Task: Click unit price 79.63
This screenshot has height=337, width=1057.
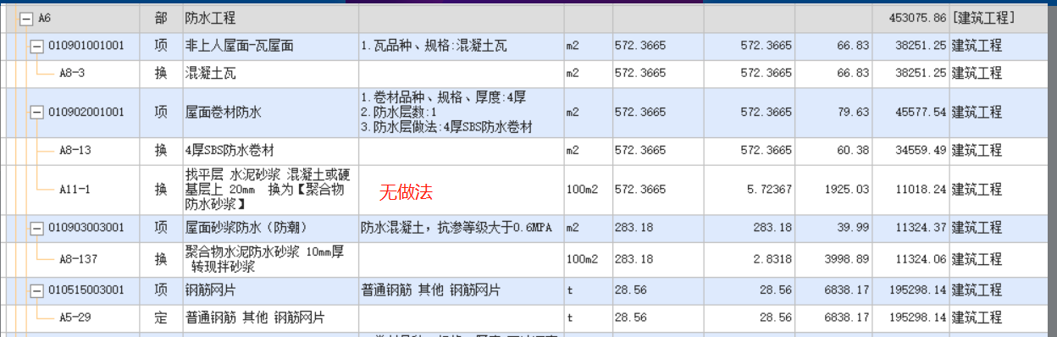Action: pyautogui.click(x=853, y=112)
